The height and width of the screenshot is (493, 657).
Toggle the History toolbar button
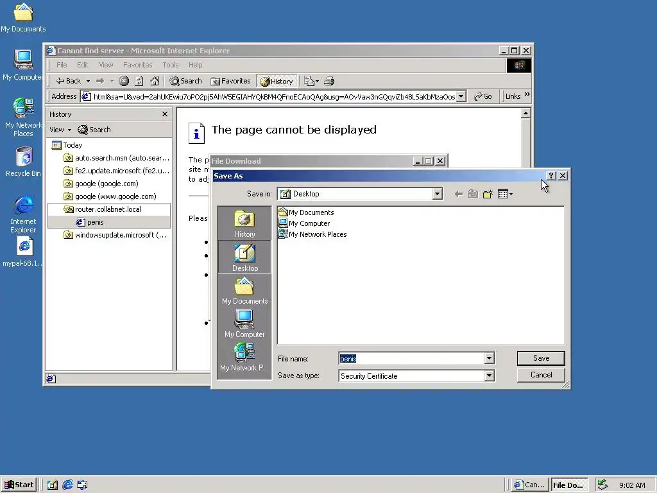pyautogui.click(x=277, y=82)
